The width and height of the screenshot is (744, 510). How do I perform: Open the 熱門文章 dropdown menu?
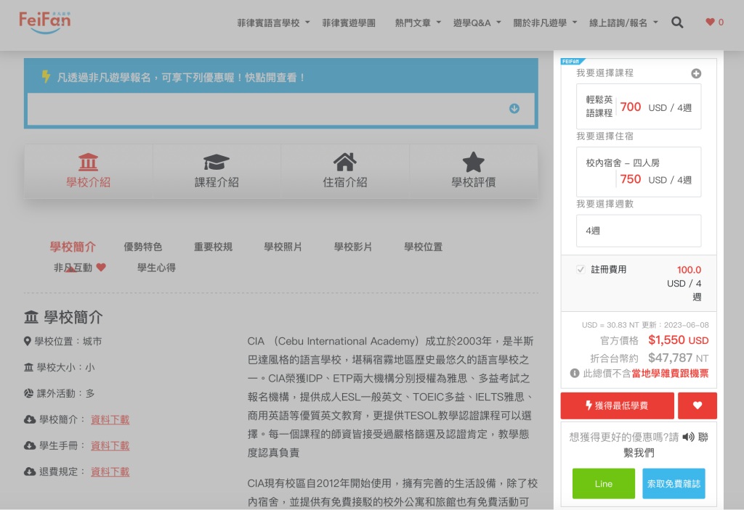418,22
